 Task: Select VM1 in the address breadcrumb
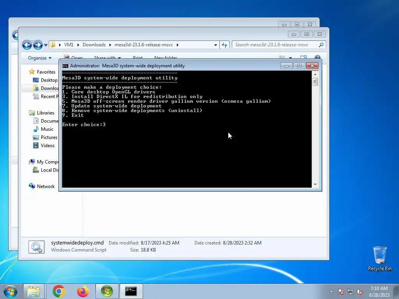pos(69,45)
